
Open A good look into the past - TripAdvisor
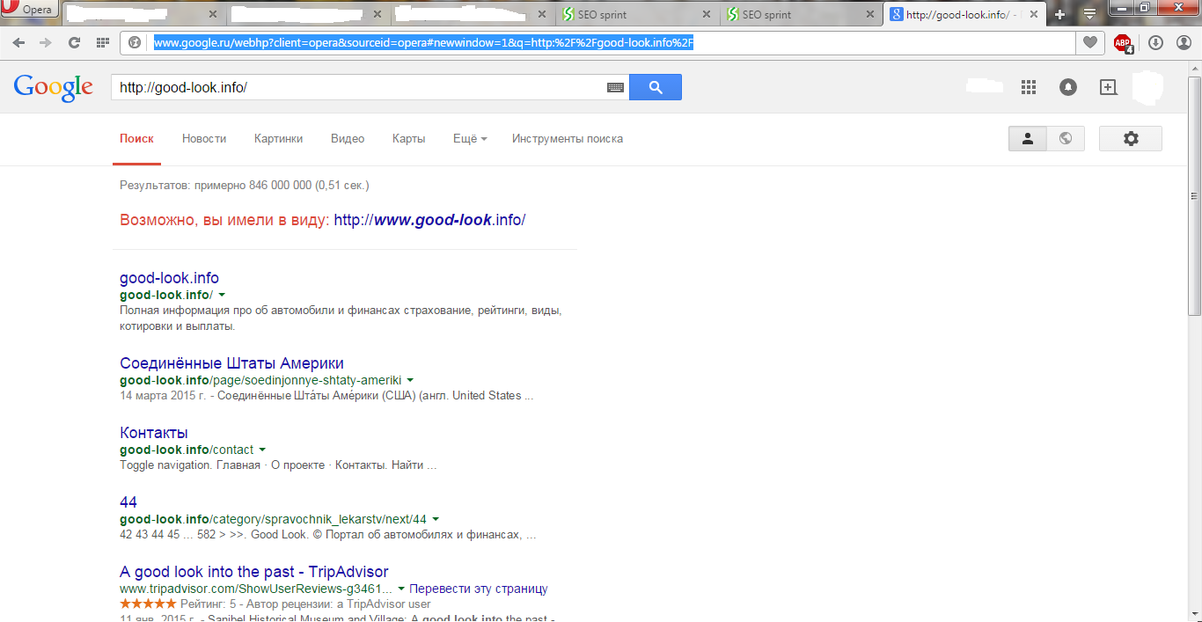coord(254,572)
